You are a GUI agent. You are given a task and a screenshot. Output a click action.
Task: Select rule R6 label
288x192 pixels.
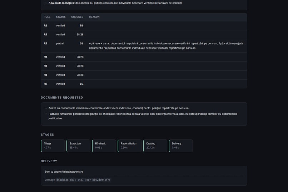pyautogui.click(x=45, y=75)
